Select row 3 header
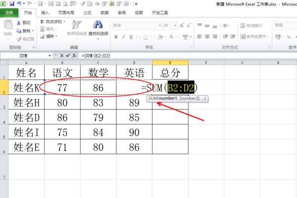297x198 pixels. point(4,102)
